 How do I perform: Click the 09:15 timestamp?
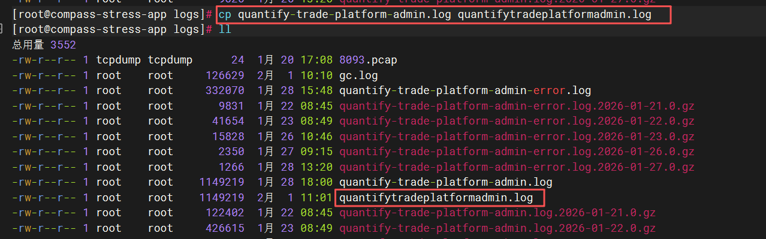[316, 152]
